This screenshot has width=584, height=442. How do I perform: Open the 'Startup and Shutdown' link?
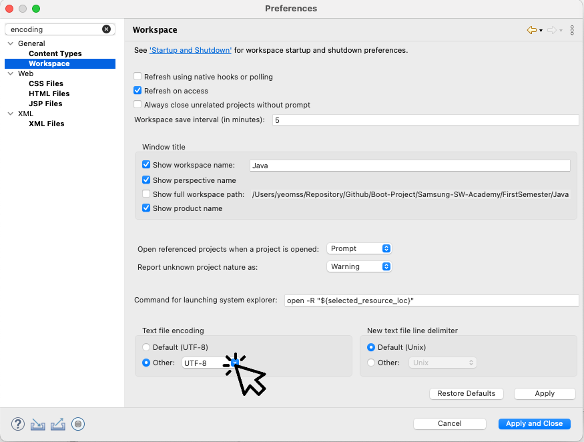pos(190,50)
